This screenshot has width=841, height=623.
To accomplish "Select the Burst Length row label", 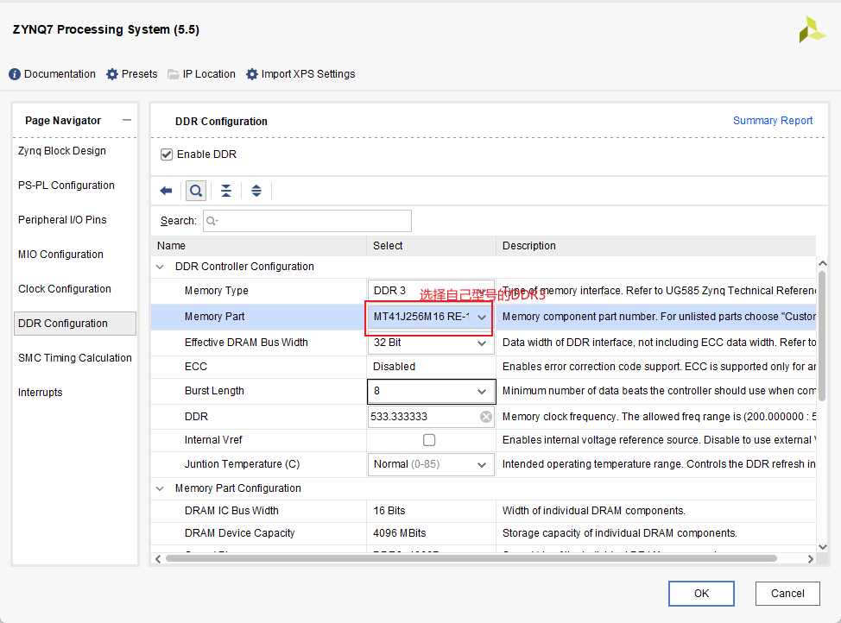I will point(214,391).
